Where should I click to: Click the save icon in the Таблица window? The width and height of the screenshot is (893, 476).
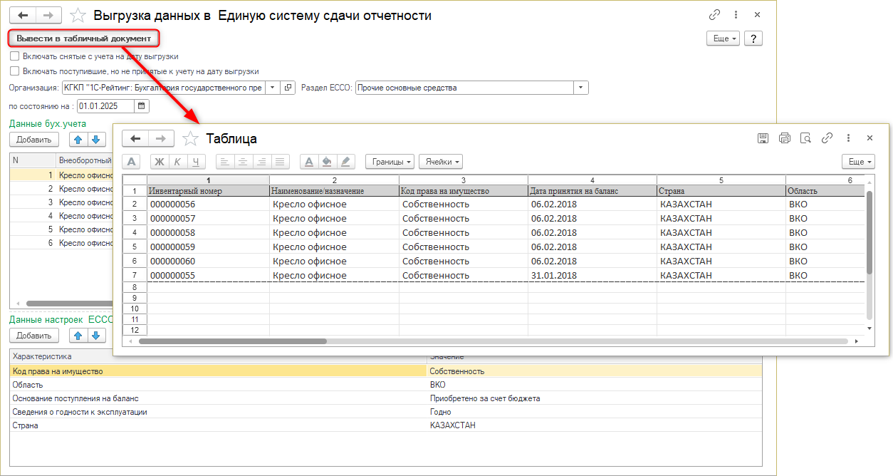click(x=763, y=138)
